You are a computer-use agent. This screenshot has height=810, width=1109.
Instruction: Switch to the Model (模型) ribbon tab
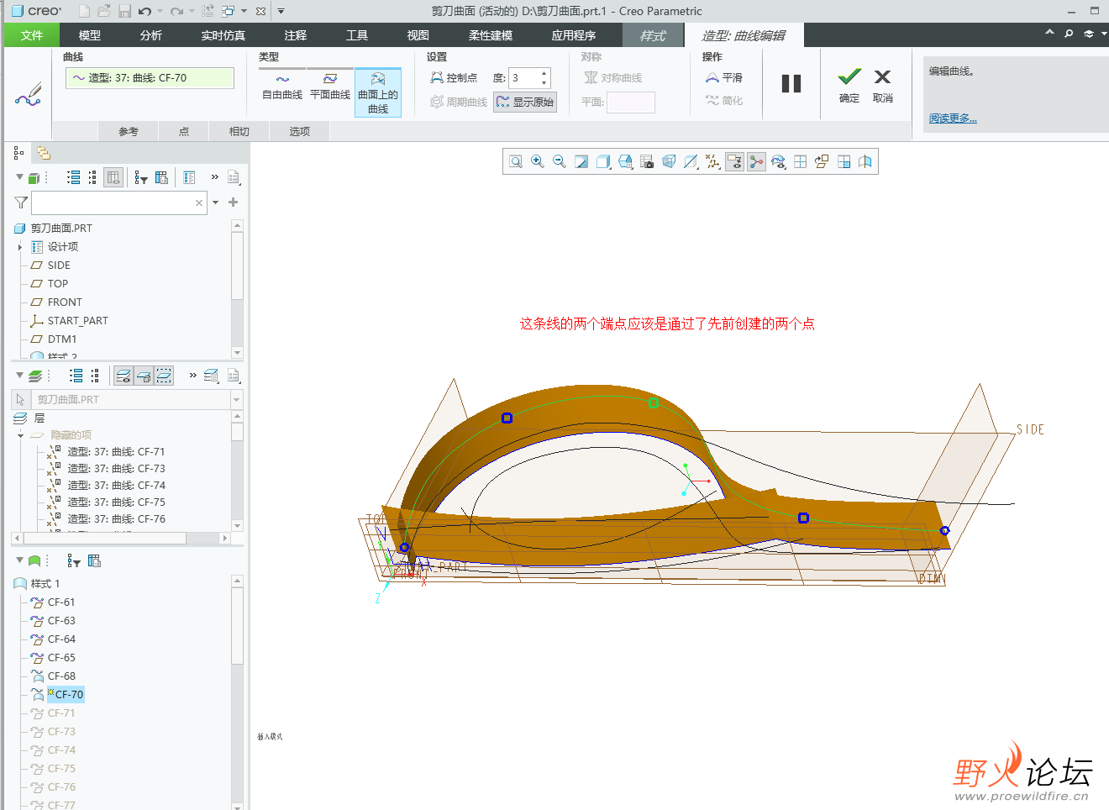(x=90, y=35)
